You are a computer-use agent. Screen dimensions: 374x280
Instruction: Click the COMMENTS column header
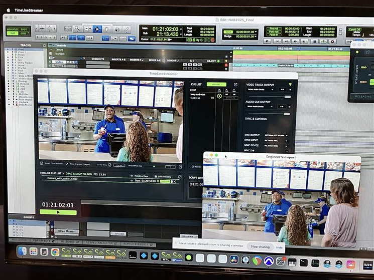(98, 59)
